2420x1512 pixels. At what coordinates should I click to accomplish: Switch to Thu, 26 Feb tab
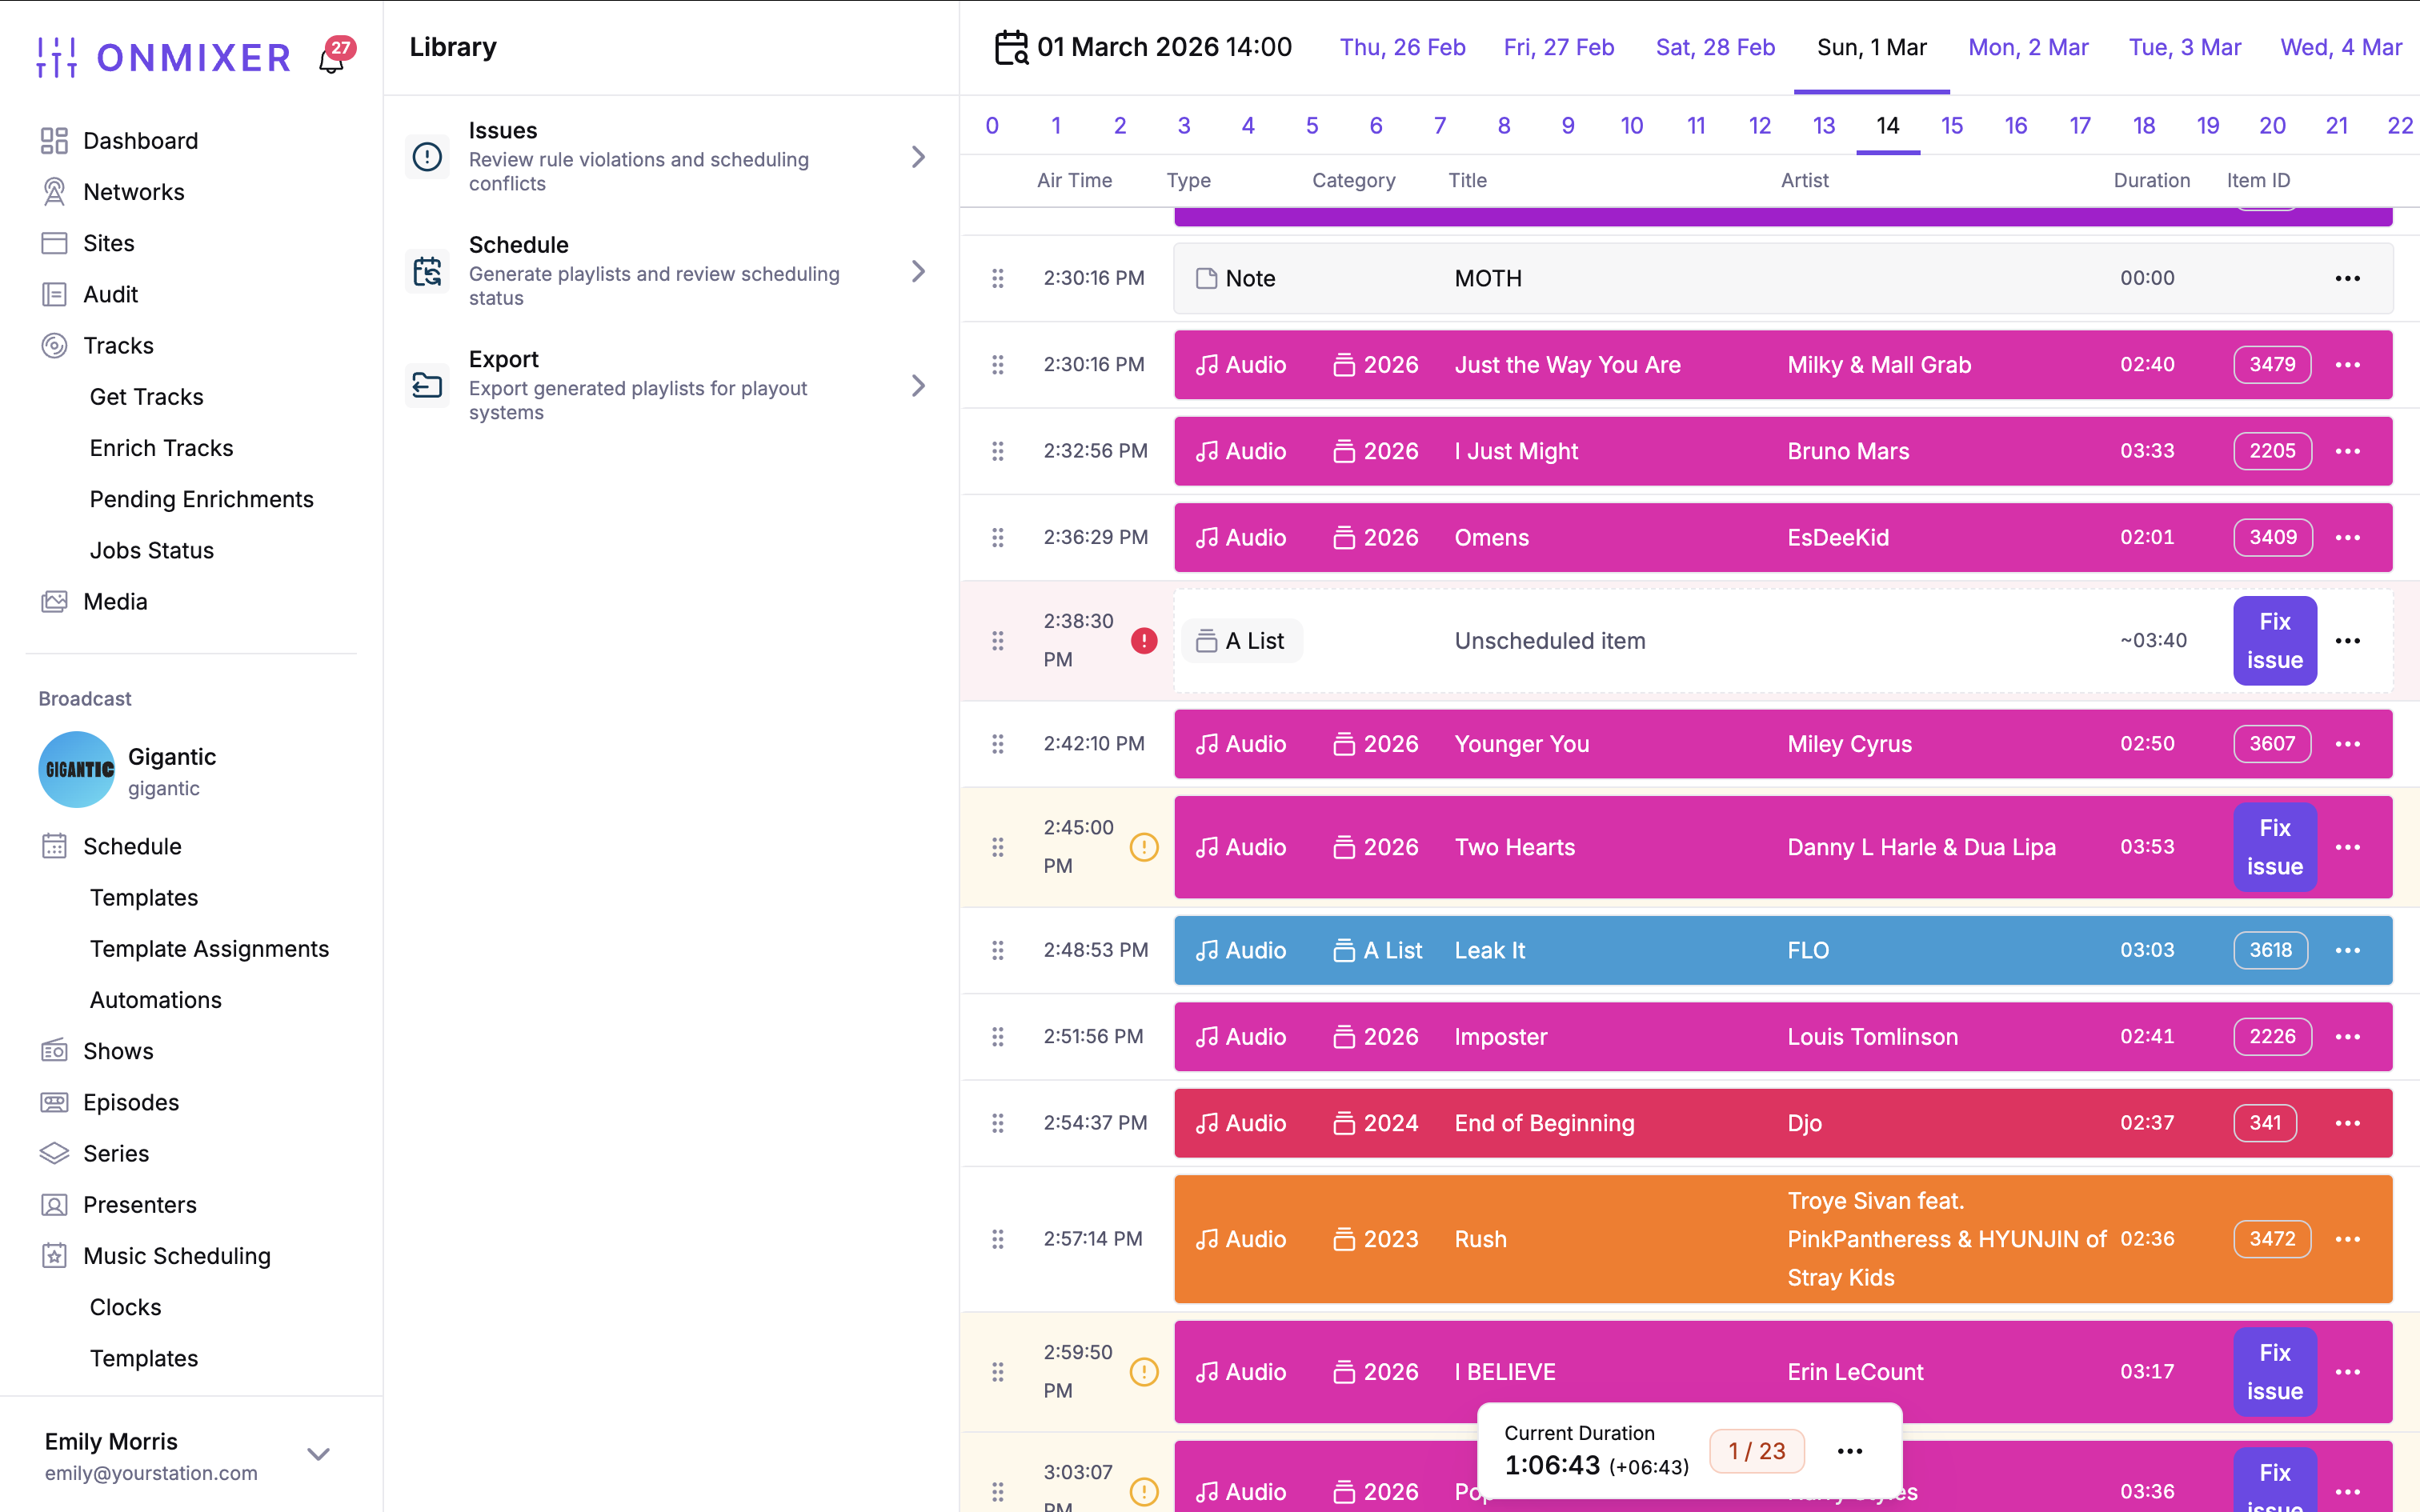point(1402,47)
